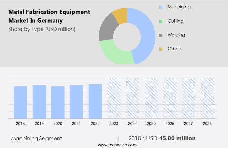Select the green Cutting donut segment
Screen dimensions: 228x148
(x=114, y=53)
